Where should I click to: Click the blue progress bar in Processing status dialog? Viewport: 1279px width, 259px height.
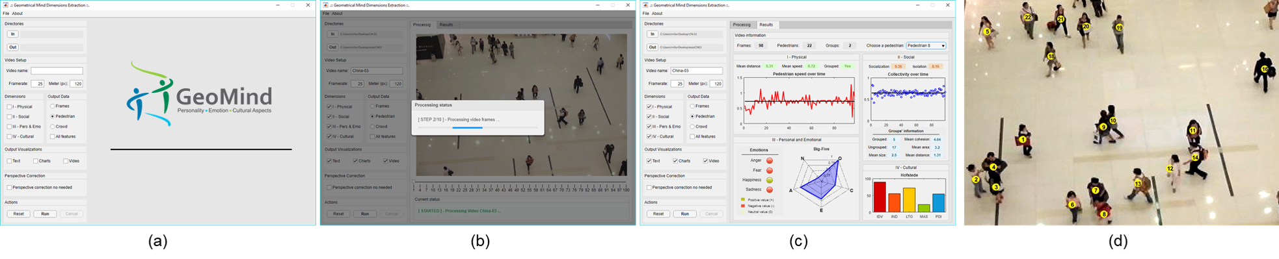[x=467, y=128]
